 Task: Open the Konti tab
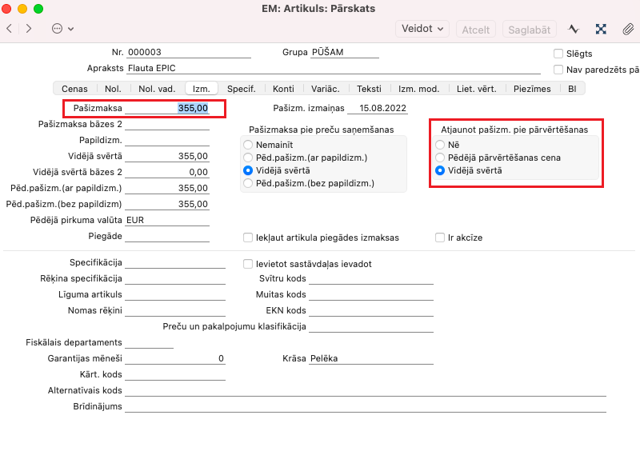(x=283, y=89)
